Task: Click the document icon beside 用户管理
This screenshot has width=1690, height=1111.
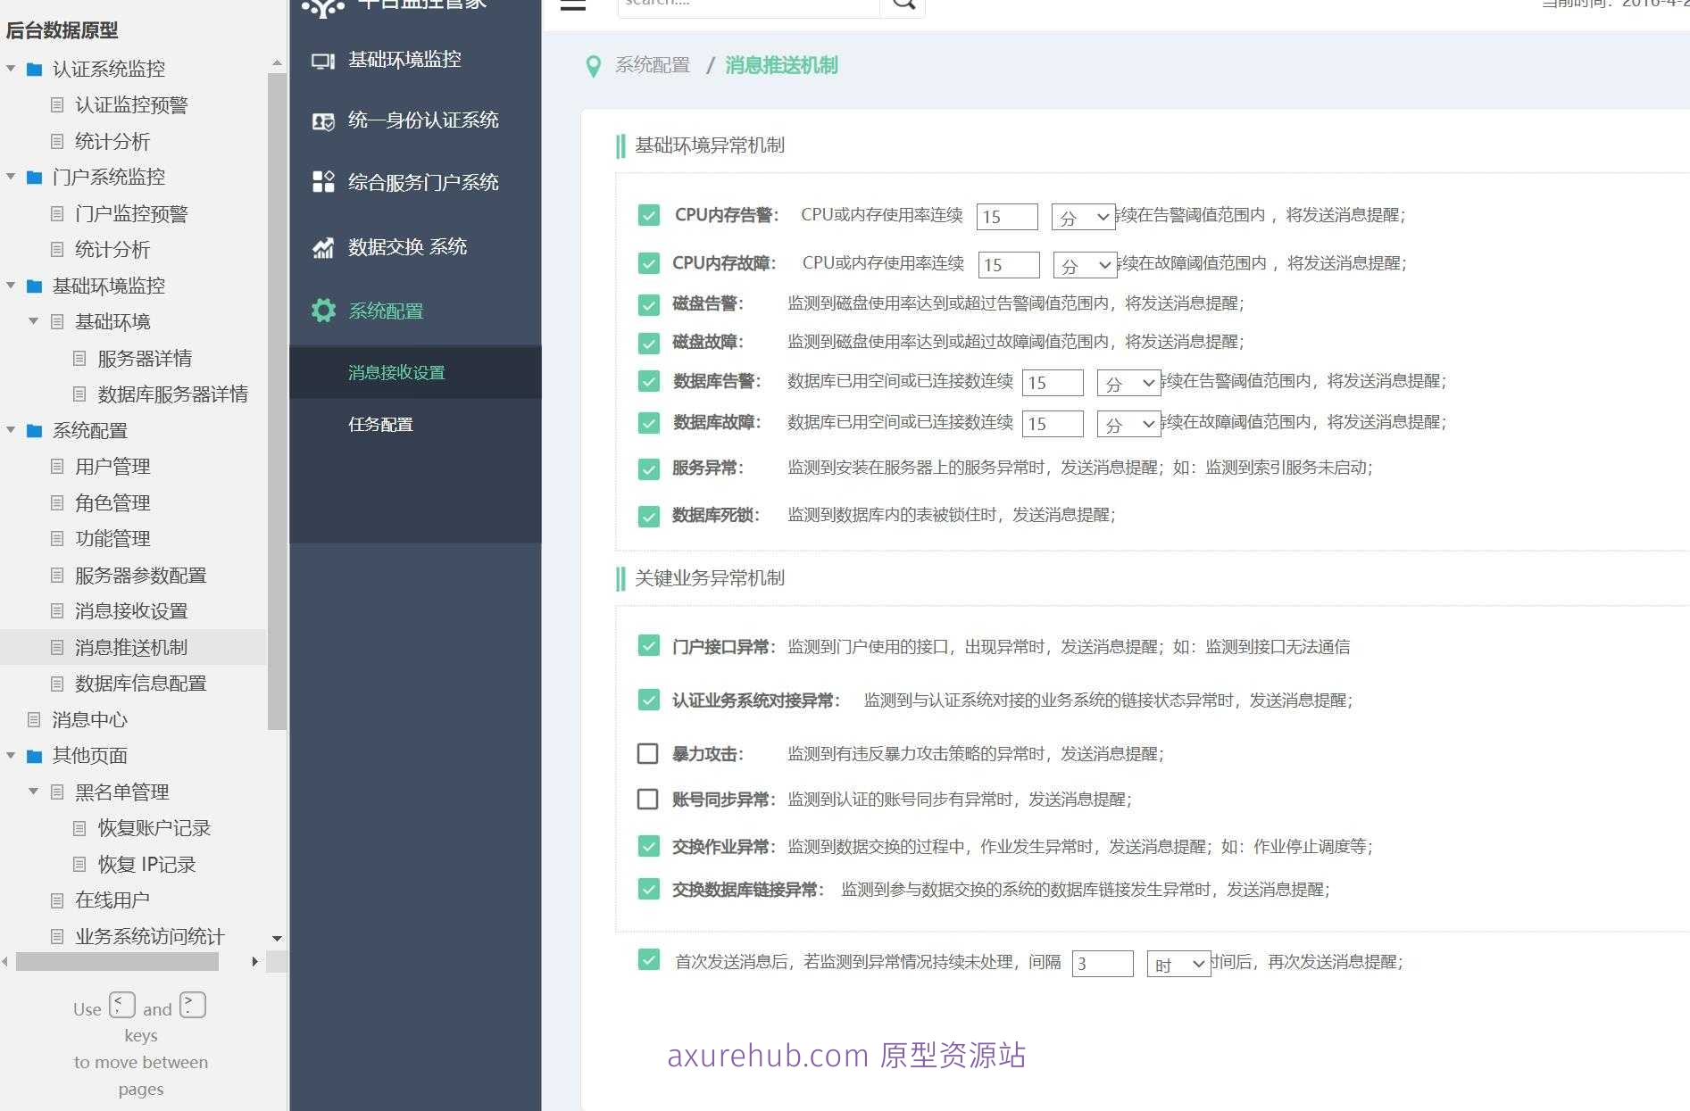Action: tap(57, 467)
